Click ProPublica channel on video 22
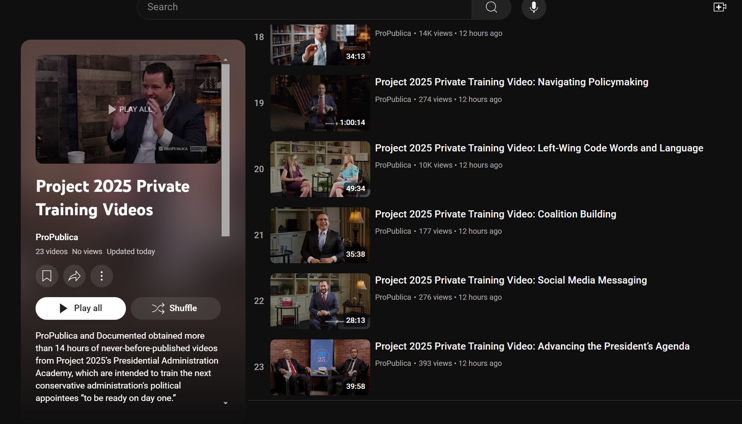 pos(393,297)
